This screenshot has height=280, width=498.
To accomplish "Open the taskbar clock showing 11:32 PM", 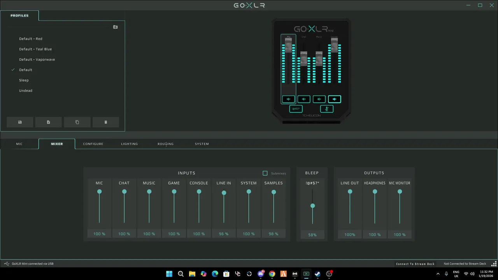I will point(486,274).
